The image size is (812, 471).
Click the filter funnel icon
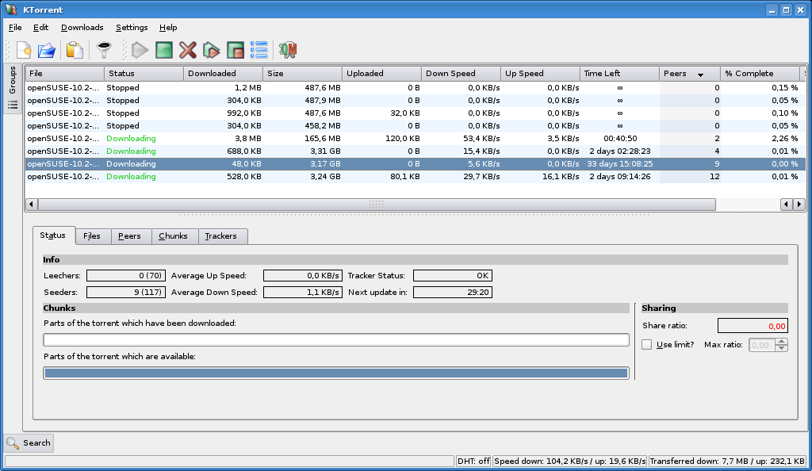[103, 51]
